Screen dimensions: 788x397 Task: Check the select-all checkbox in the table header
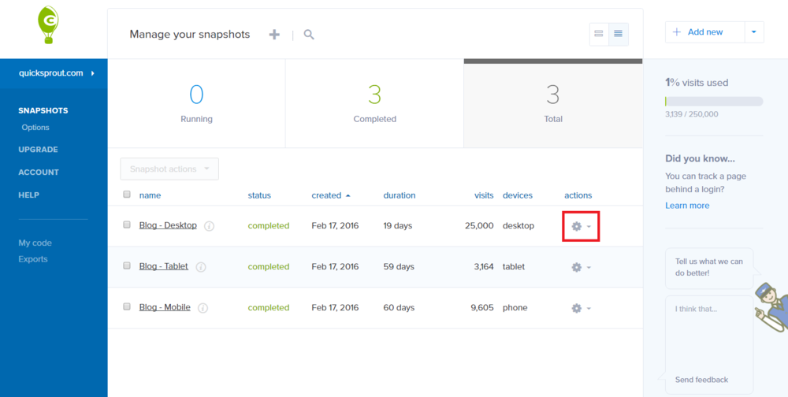click(127, 195)
